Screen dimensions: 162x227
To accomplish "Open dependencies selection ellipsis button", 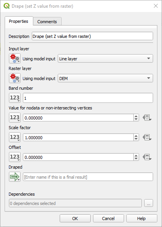I will click(148, 203).
